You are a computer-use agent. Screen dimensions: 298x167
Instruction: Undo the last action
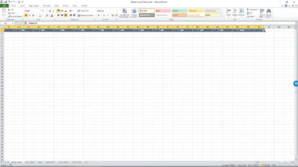[x=9, y=2]
